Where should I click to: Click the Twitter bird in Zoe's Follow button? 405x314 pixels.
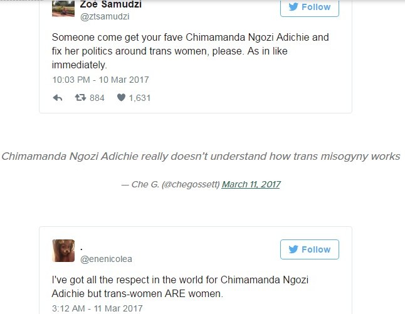pyautogui.click(x=292, y=7)
